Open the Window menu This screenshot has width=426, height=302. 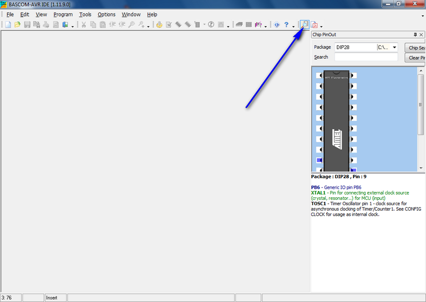tap(131, 14)
